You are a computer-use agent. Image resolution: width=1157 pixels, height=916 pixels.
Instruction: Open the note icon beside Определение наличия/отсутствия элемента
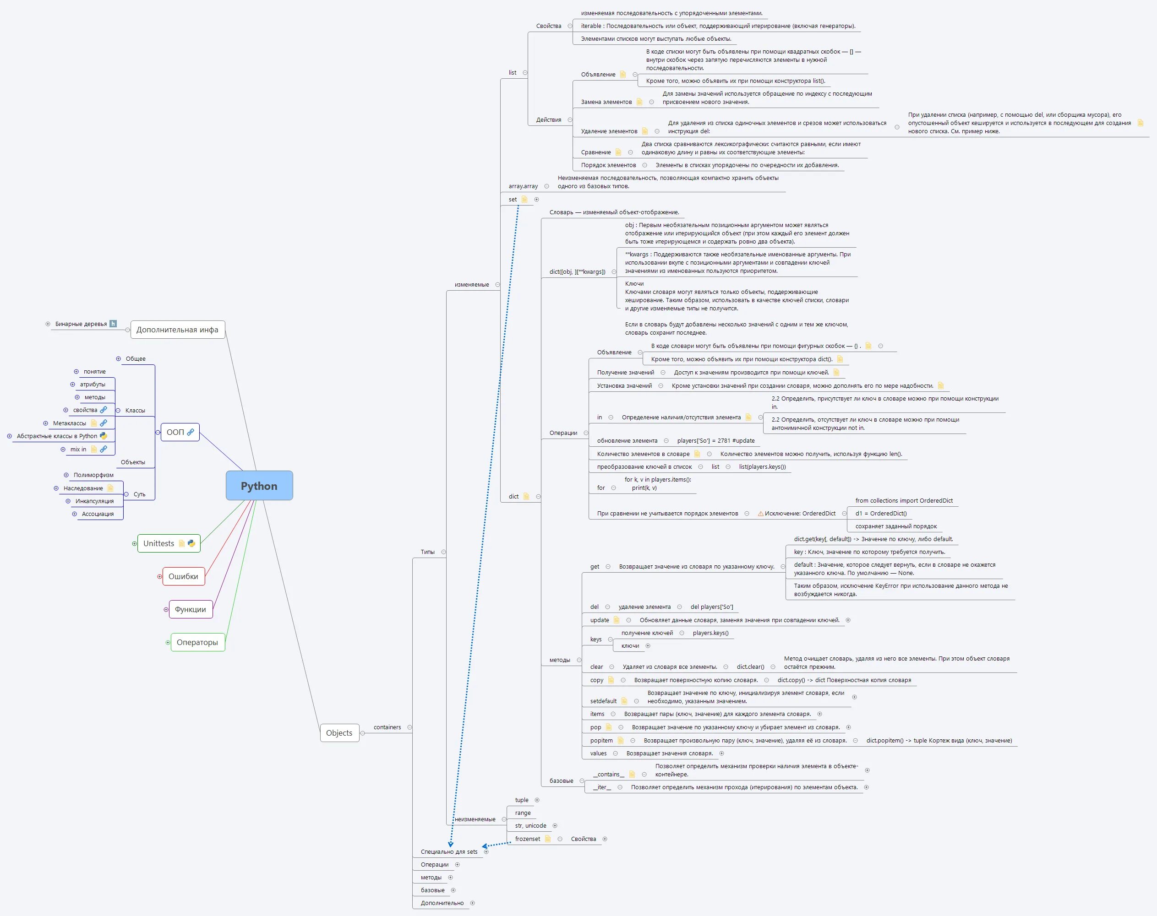(748, 417)
